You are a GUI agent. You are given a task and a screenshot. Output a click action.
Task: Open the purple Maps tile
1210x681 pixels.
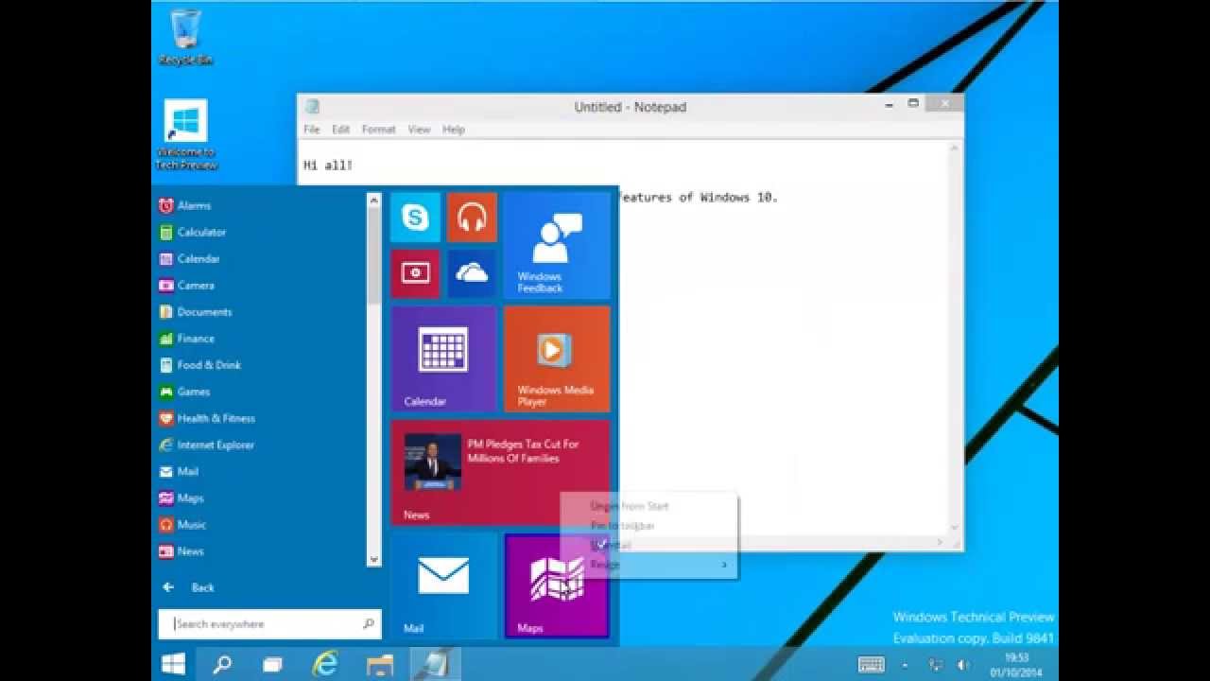click(x=556, y=585)
